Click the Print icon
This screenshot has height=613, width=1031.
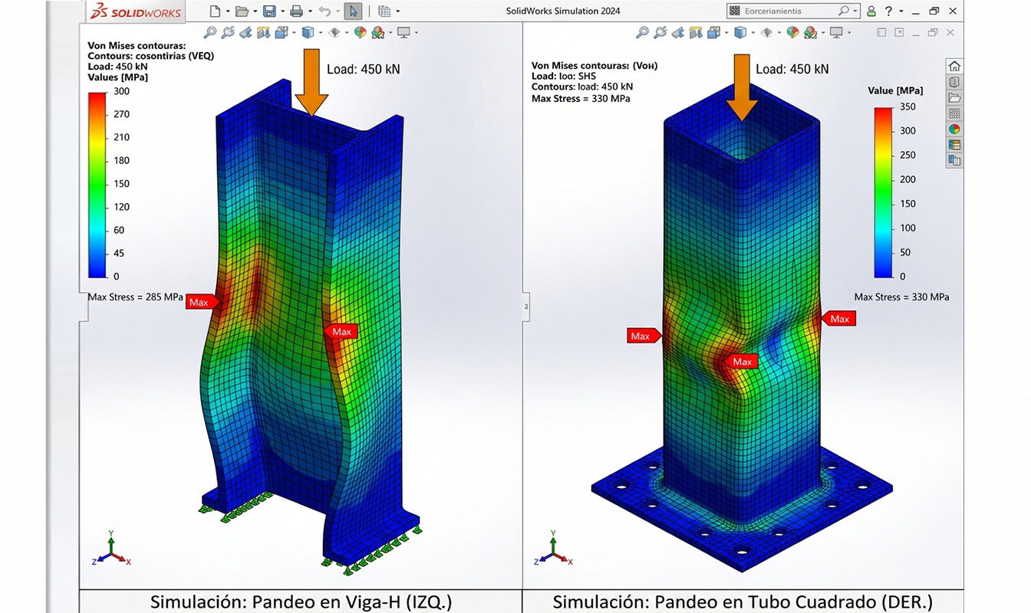point(296,11)
